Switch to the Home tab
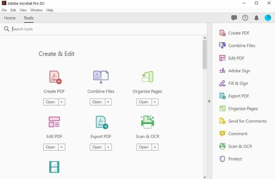This screenshot has height=179, width=275. (10, 18)
